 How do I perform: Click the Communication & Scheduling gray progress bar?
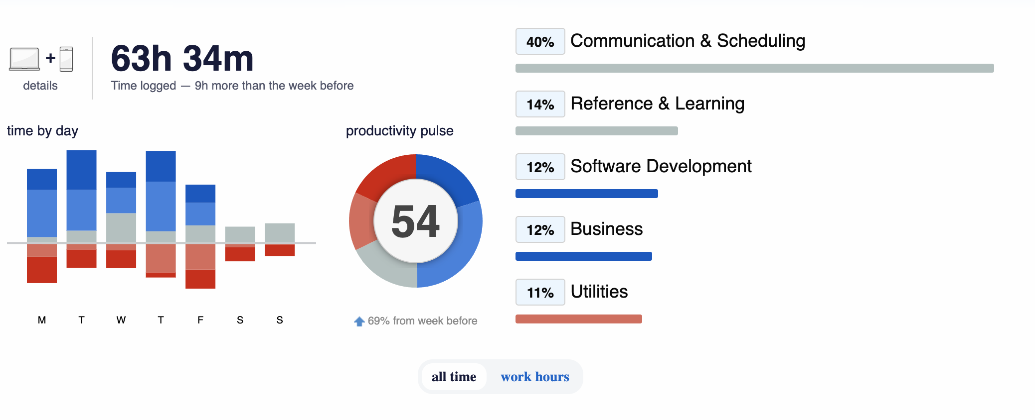(x=754, y=68)
